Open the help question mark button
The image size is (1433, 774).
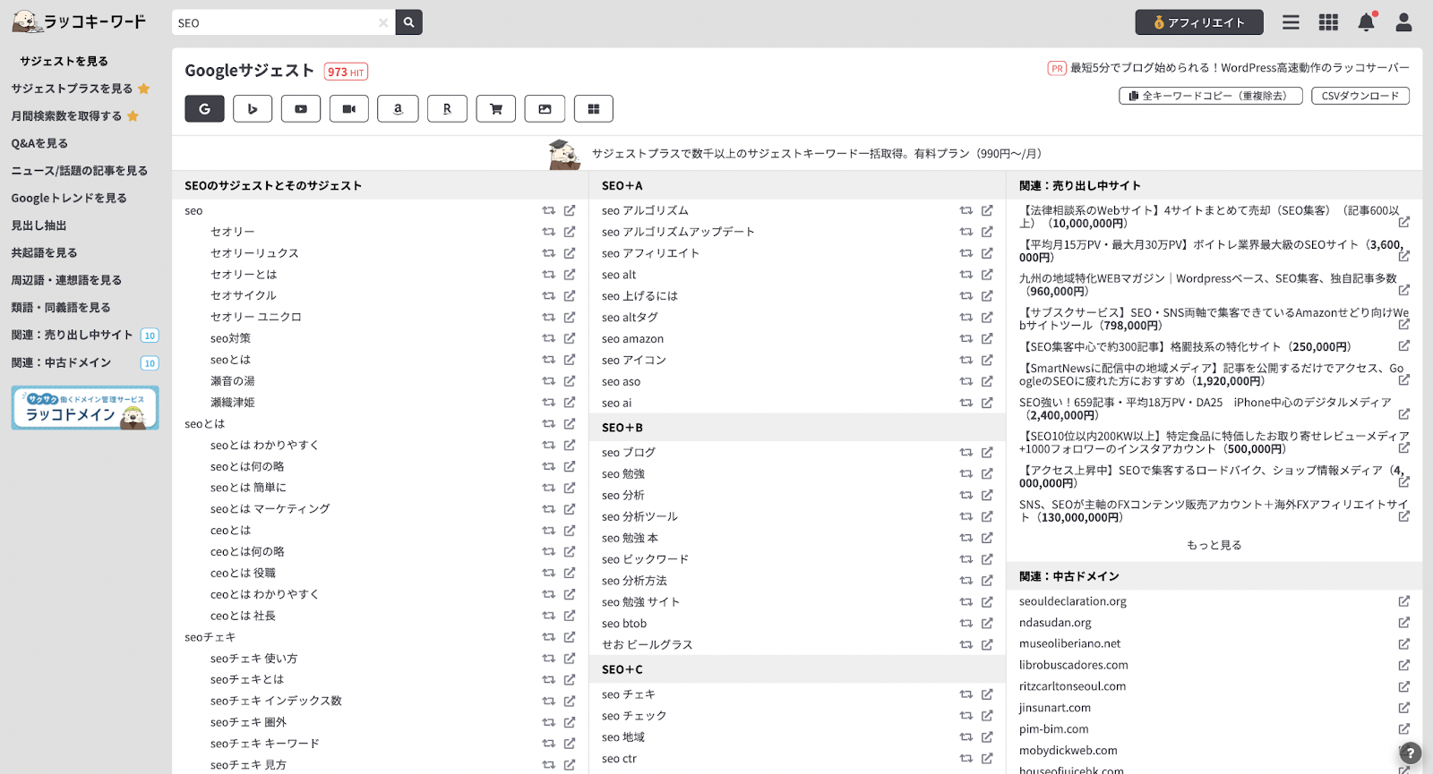click(1411, 753)
